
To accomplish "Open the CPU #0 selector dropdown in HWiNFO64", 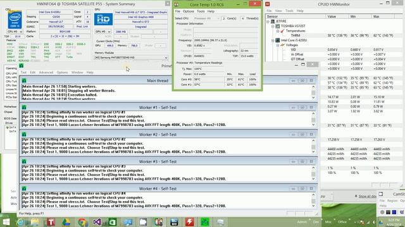I will click(15, 32).
